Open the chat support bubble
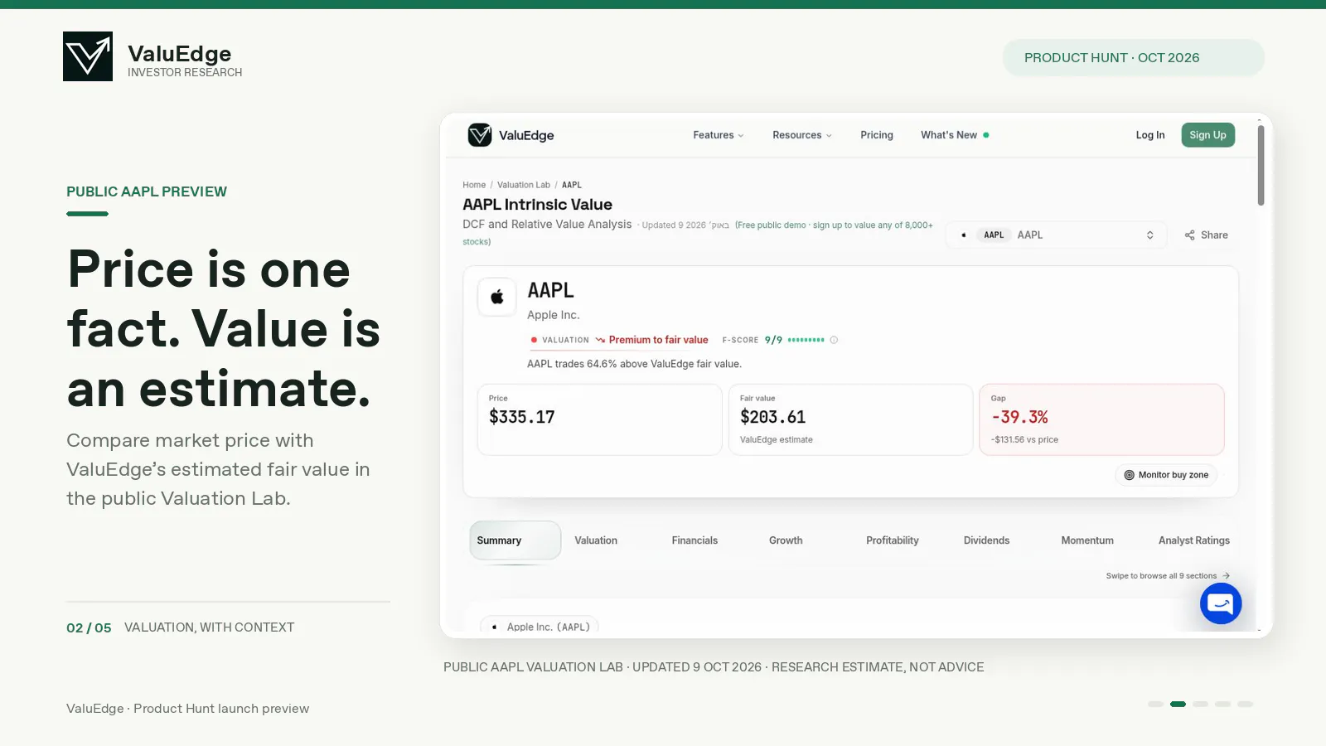This screenshot has width=1326, height=746. pyautogui.click(x=1221, y=603)
